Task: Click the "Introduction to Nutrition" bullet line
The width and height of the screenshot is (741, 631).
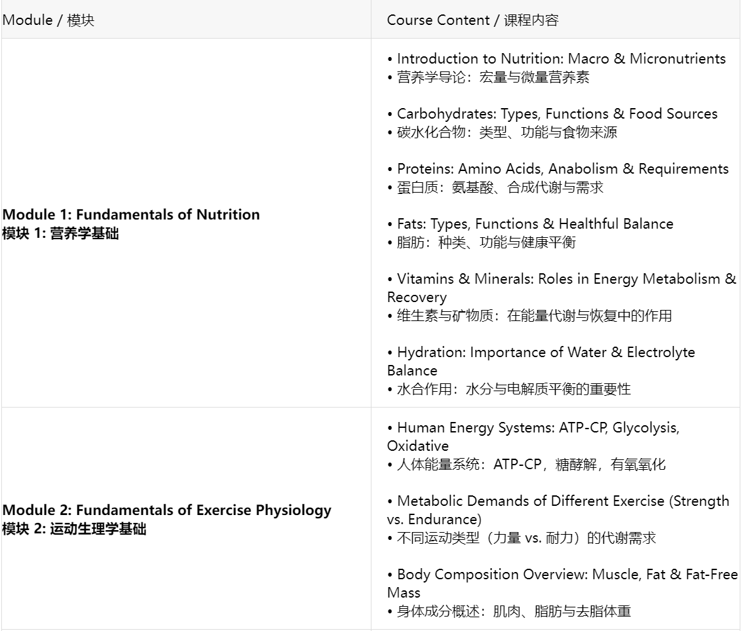Action: pyautogui.click(x=561, y=59)
